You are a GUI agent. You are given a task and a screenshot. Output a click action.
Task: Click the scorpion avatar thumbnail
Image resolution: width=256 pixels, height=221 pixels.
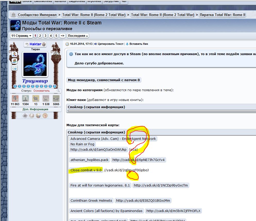35,64
